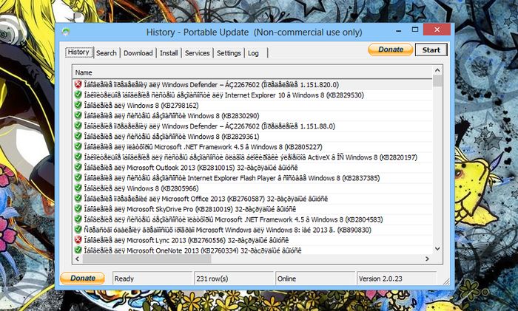Switch to the Search tab
518x311 pixels.
tap(107, 52)
